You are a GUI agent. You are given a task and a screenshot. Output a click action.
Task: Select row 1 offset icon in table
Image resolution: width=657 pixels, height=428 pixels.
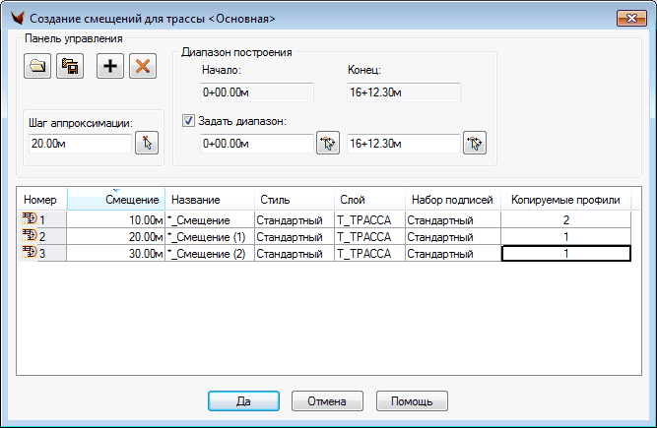click(29, 220)
